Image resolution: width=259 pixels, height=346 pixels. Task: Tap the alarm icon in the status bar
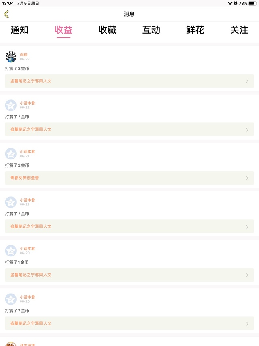[x=236, y=3]
